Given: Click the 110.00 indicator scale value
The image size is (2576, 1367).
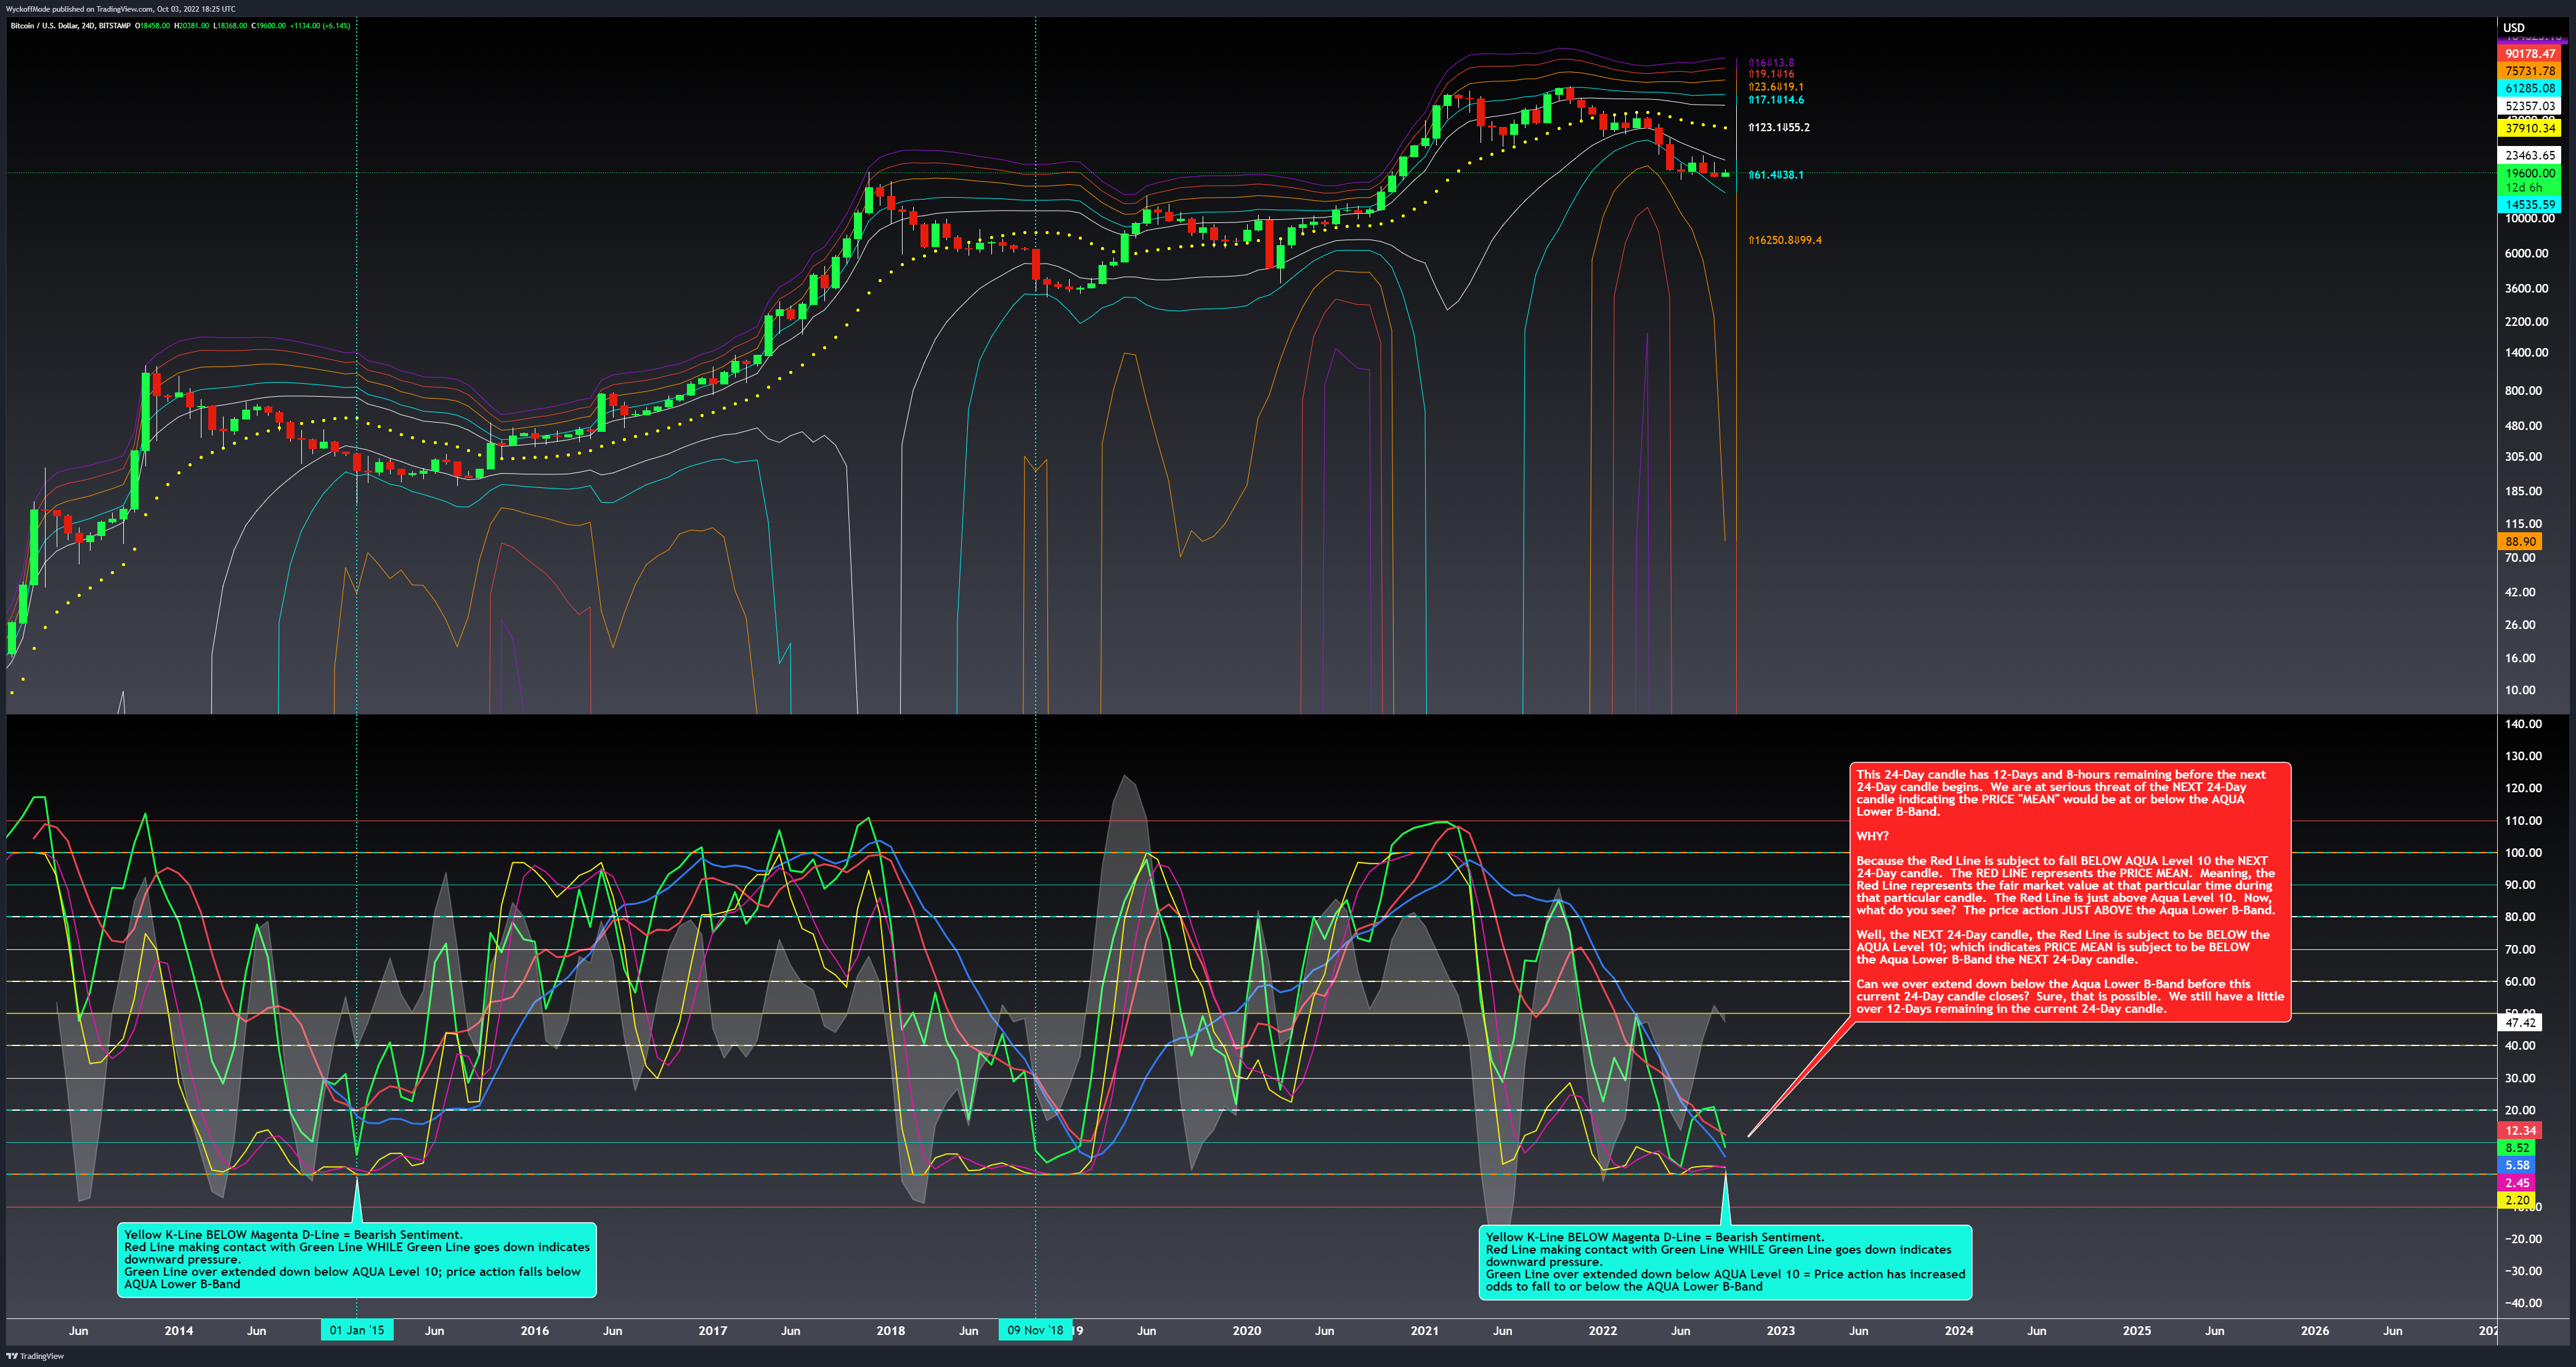Looking at the screenshot, I should pos(2523,820).
